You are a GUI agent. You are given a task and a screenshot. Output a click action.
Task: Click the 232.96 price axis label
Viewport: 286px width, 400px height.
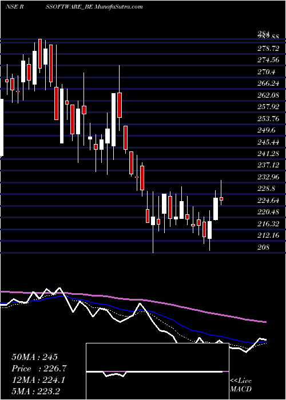coord(268,177)
